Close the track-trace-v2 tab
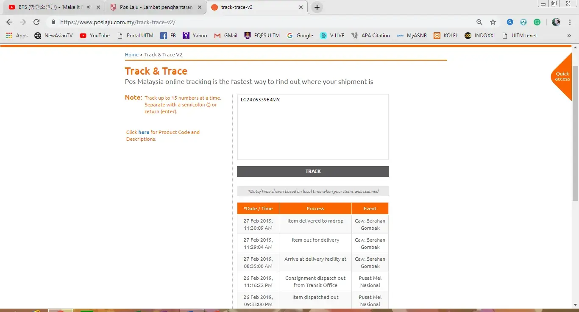Image resolution: width=579 pixels, height=312 pixels. [301, 7]
